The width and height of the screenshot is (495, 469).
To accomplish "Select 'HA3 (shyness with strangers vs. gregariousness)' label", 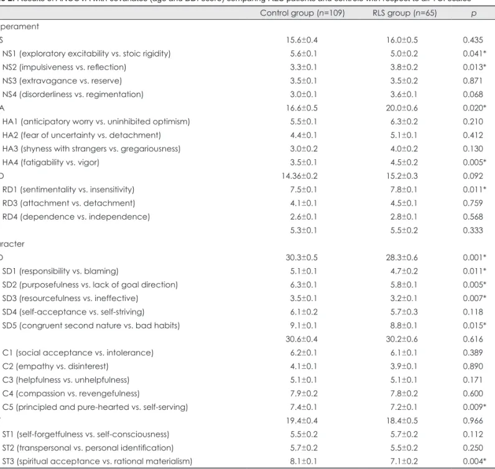I will [x=91, y=149].
